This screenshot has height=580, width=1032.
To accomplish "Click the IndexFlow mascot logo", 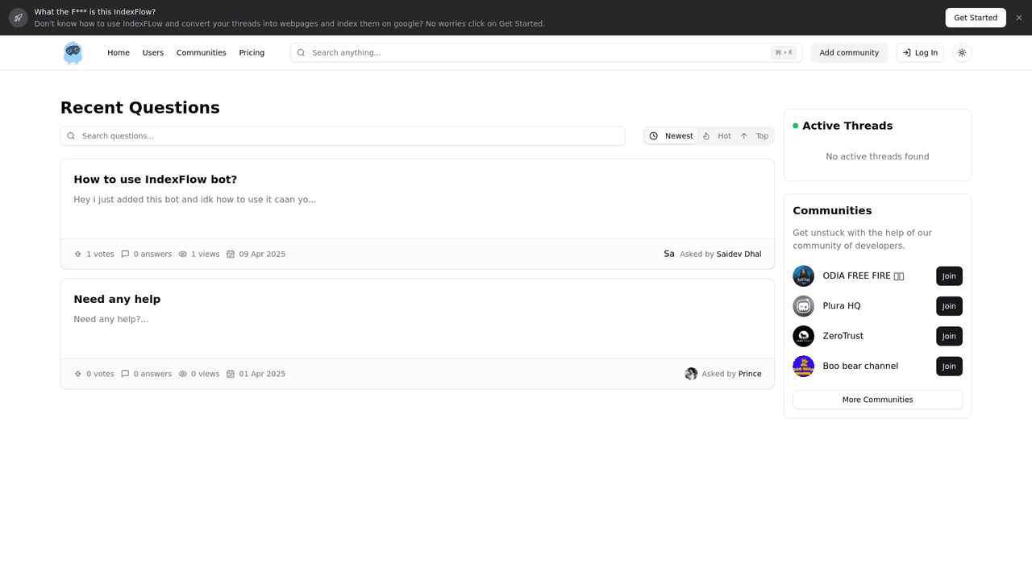I will (x=73, y=52).
